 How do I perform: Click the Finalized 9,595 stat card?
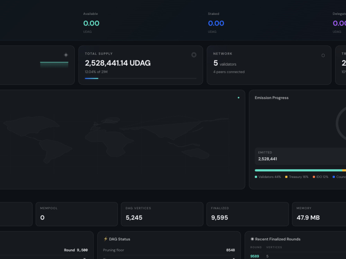248,214
